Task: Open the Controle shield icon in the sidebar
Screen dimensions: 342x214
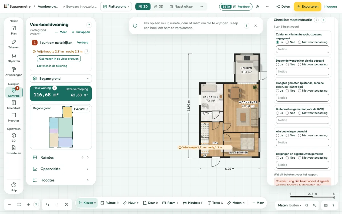Action: (x=14, y=92)
